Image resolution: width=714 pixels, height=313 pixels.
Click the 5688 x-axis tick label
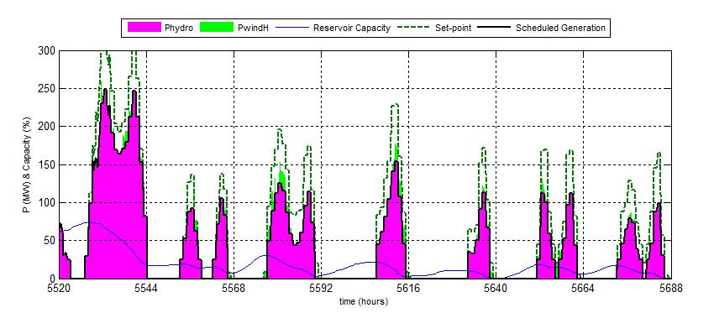671,288
